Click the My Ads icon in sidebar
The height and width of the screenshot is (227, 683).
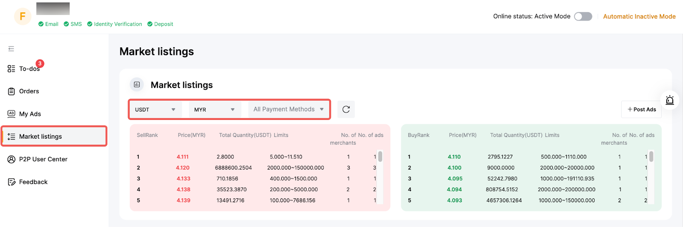[12, 114]
